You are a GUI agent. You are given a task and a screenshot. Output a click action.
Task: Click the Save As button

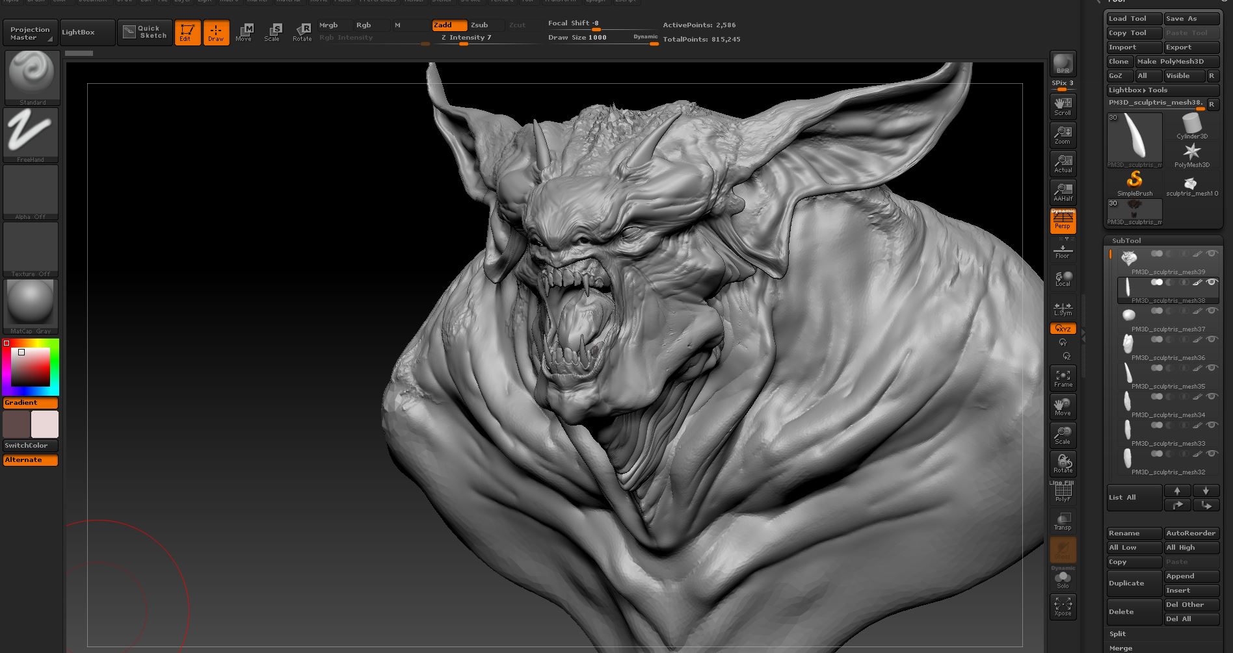[x=1191, y=19]
